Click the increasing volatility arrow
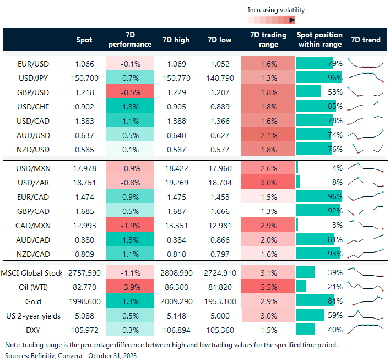The image size is (390, 362). click(268, 20)
